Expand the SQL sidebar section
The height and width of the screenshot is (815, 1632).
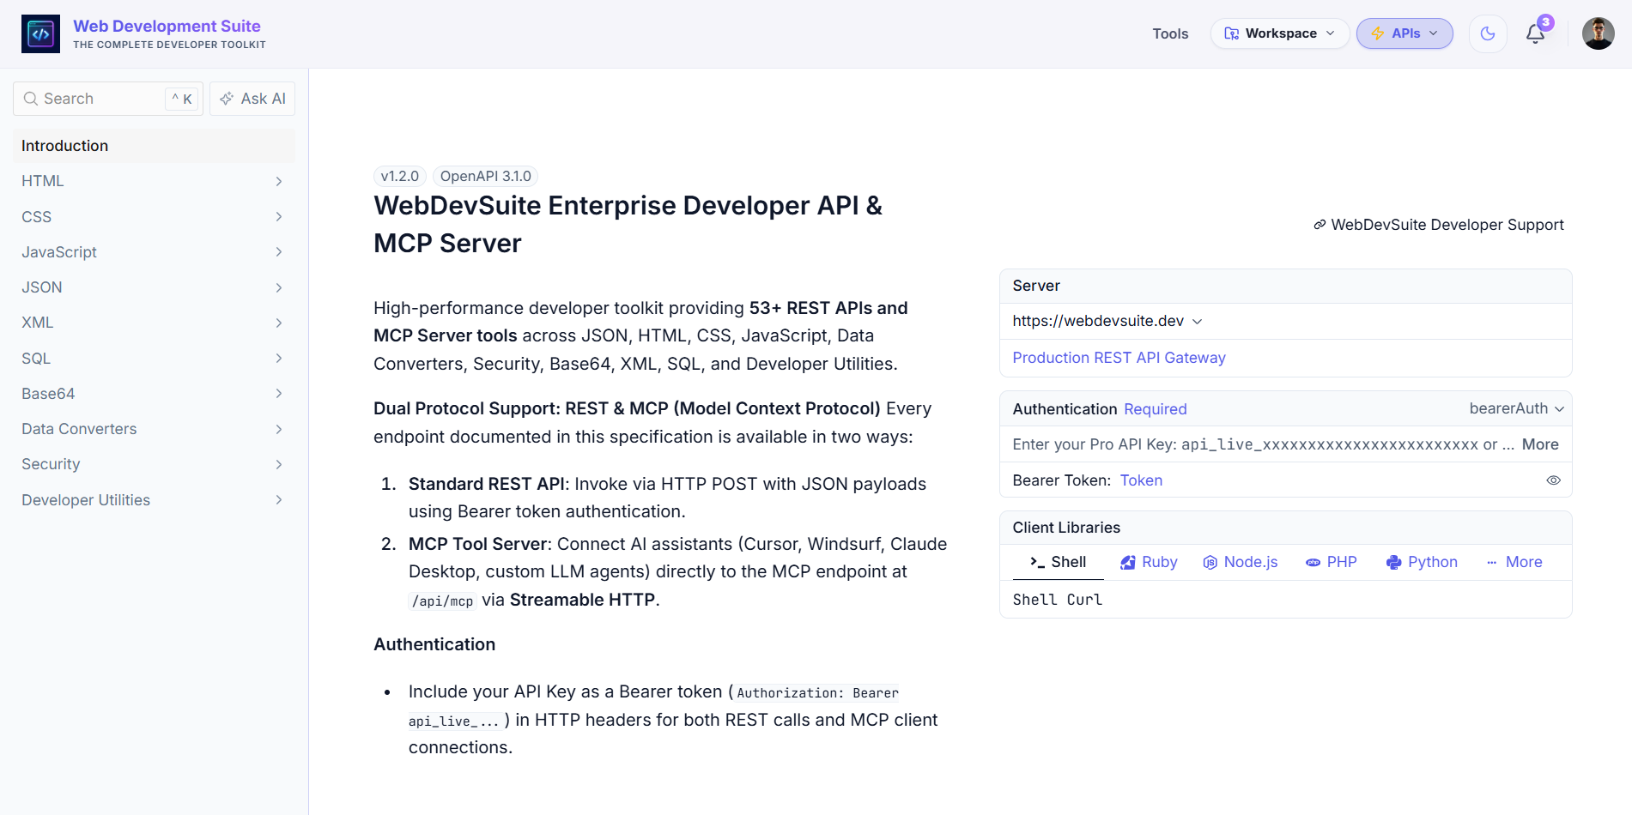point(154,359)
